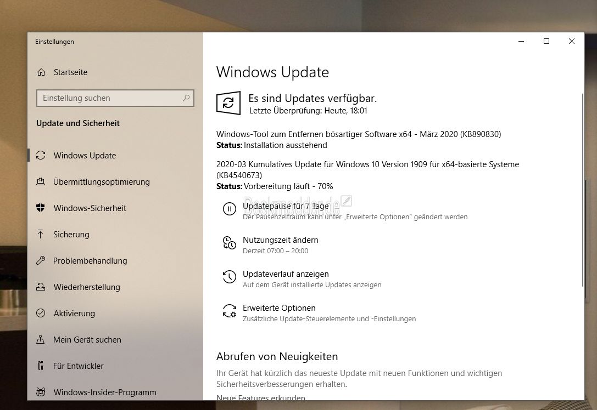Viewport: 597px width, 410px height.
Task: Click the search magnifier icon
Action: pyautogui.click(x=186, y=98)
